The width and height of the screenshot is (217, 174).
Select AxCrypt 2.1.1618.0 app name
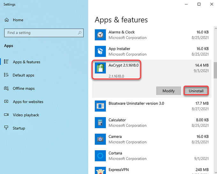pyautogui.click(x=123, y=65)
